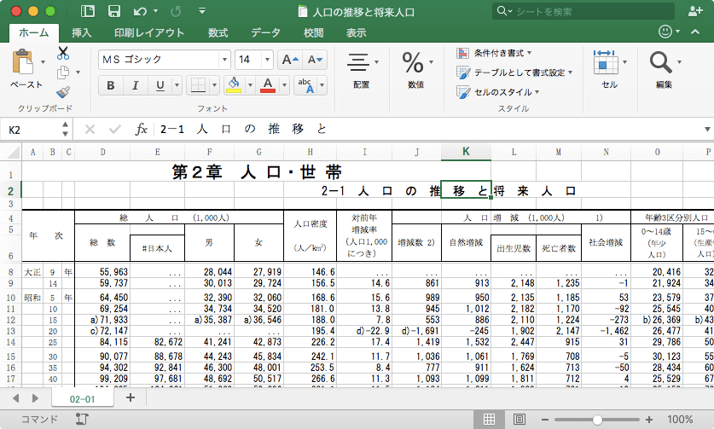Open the 数値 percent number format menu
Image resolution: width=714 pixels, height=429 pixels.
pos(416,69)
